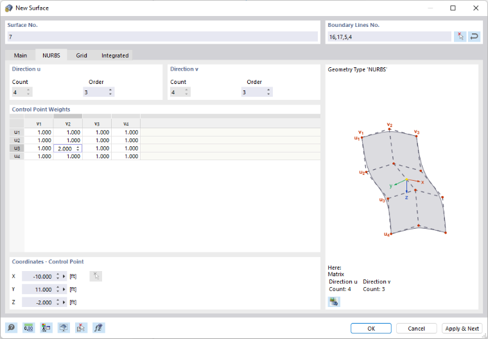Select the v2 column header
Image resolution: width=488 pixels, height=339 pixels.
pyautogui.click(x=68, y=124)
